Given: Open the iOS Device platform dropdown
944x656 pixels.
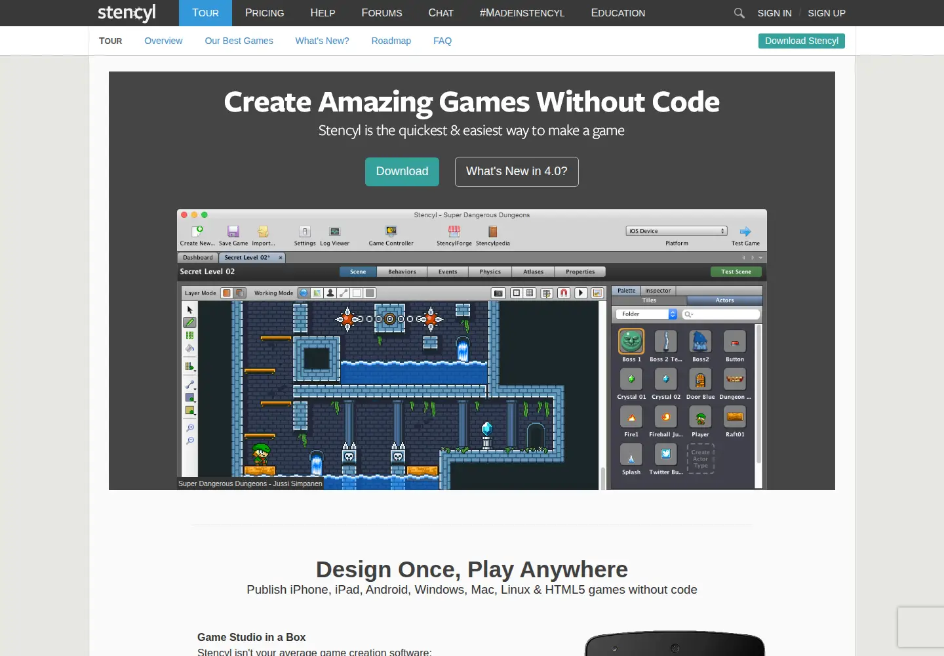Looking at the screenshot, I should (677, 231).
